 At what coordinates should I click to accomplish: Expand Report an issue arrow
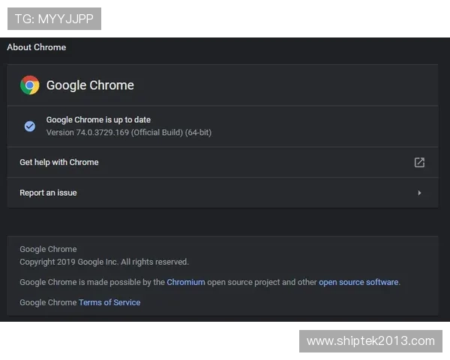pos(419,193)
